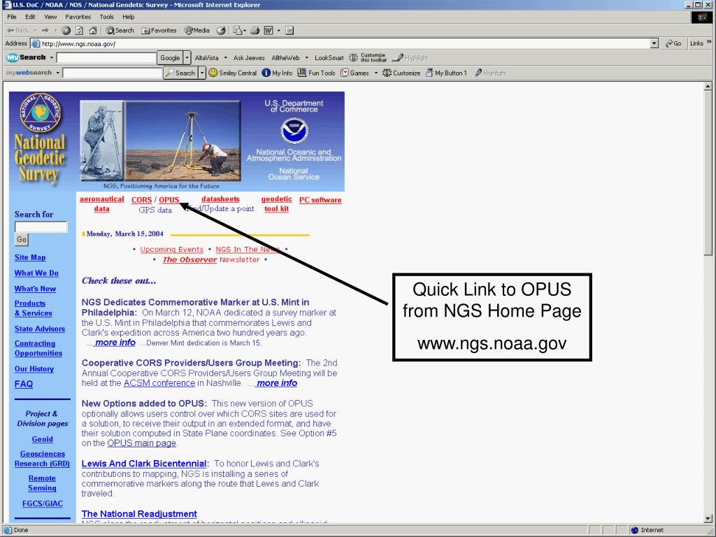The image size is (716, 537).
Task: Click in the MySearch text field
Action: [106, 58]
